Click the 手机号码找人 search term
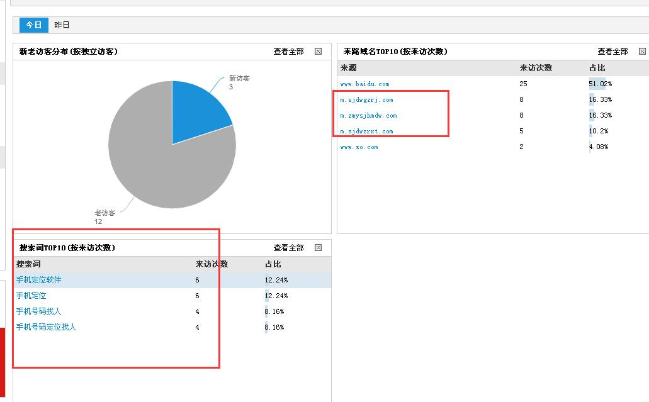Screen dimensions: 649x402 tap(38, 311)
